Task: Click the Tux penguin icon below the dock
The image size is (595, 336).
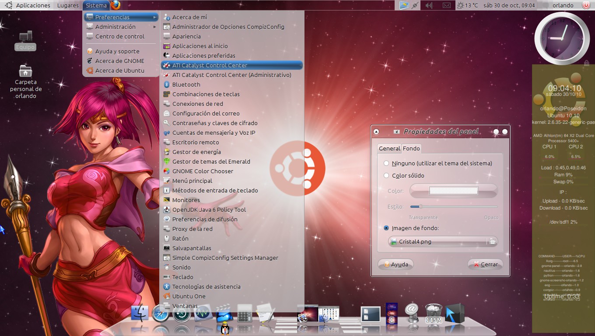Action: coord(225,329)
